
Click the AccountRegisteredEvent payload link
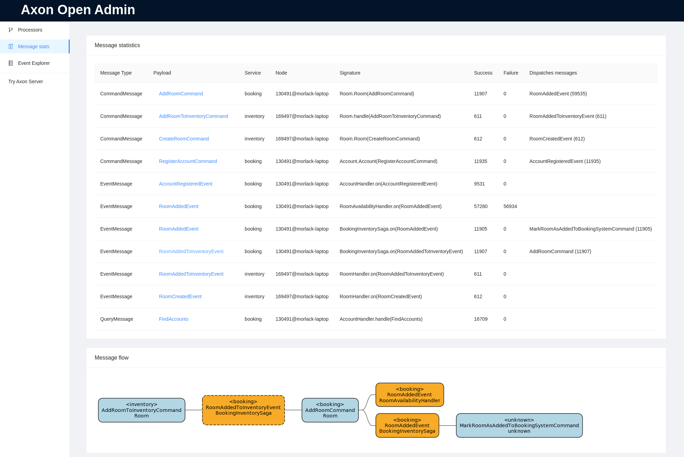pos(186,184)
